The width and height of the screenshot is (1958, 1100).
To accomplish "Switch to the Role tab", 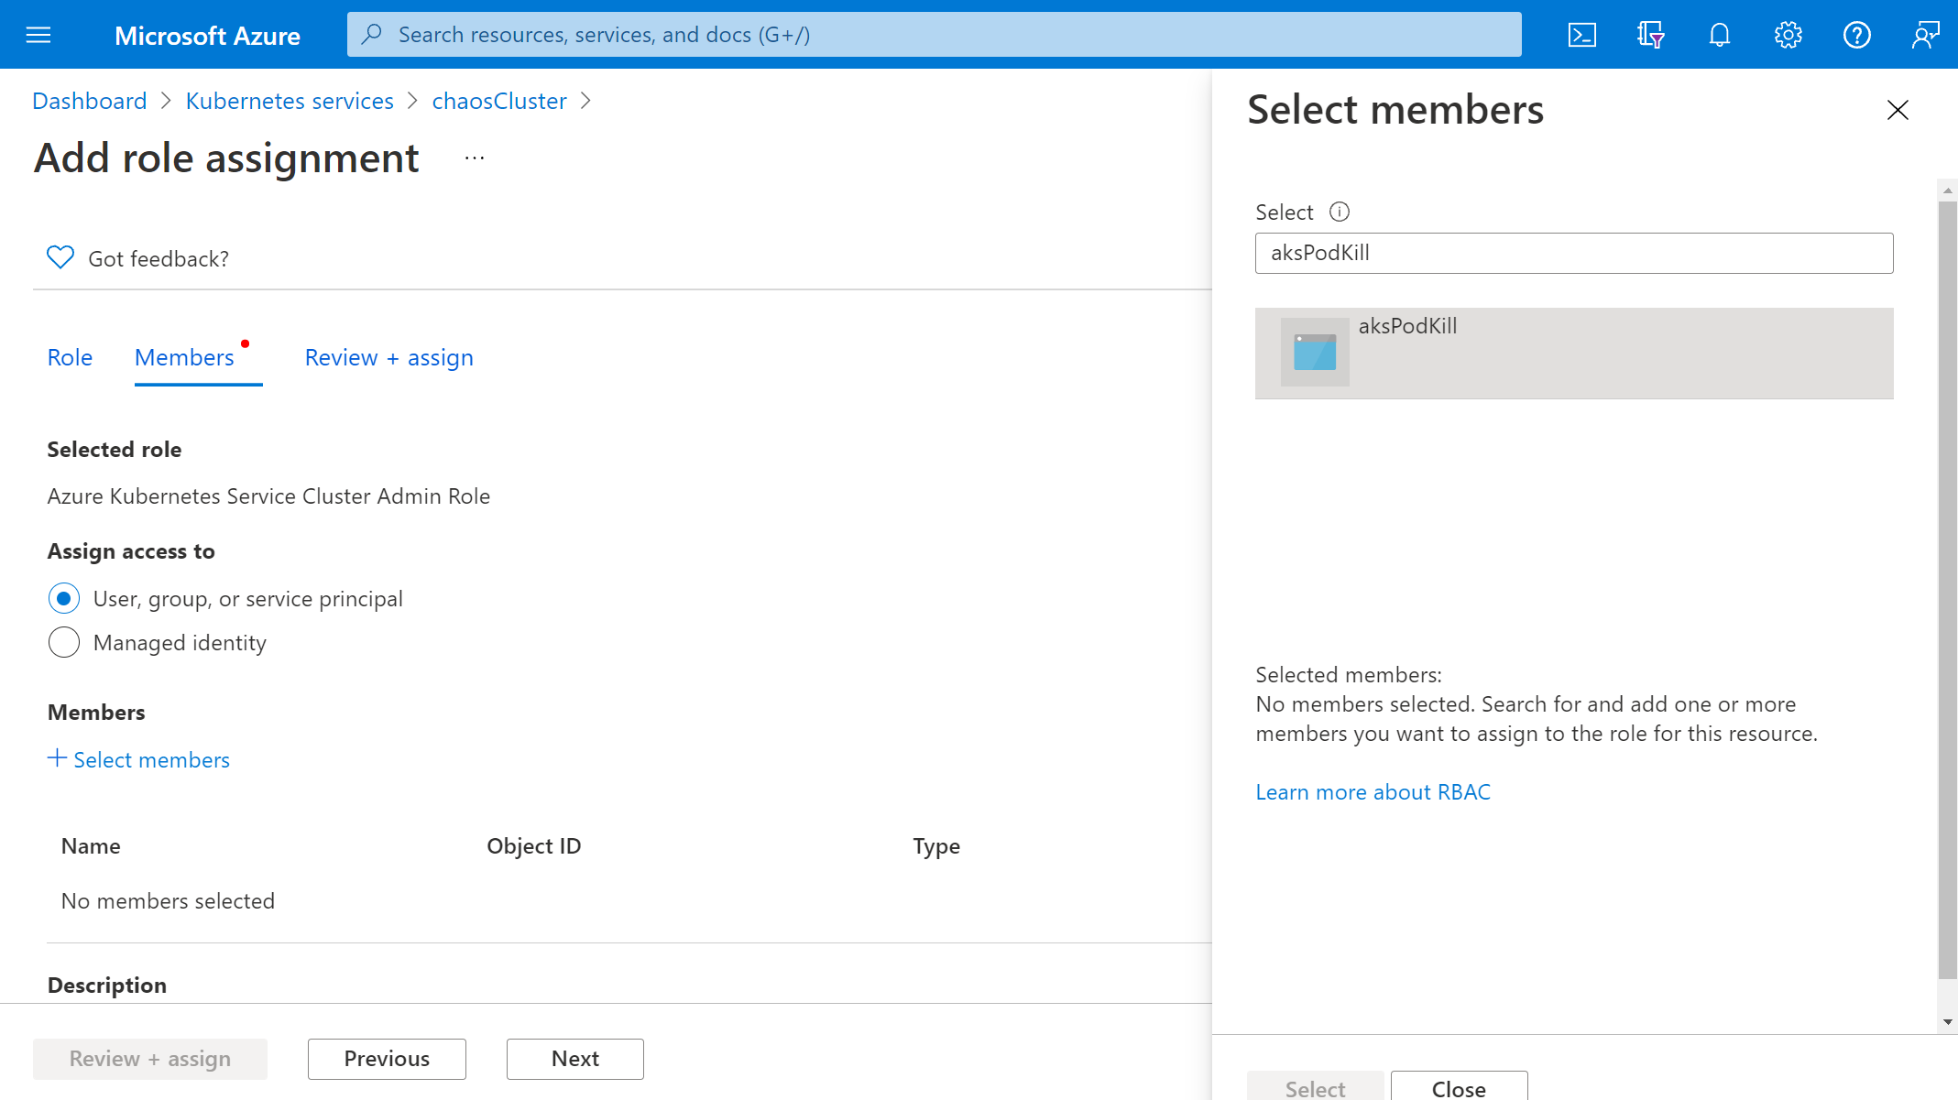I will coord(69,356).
